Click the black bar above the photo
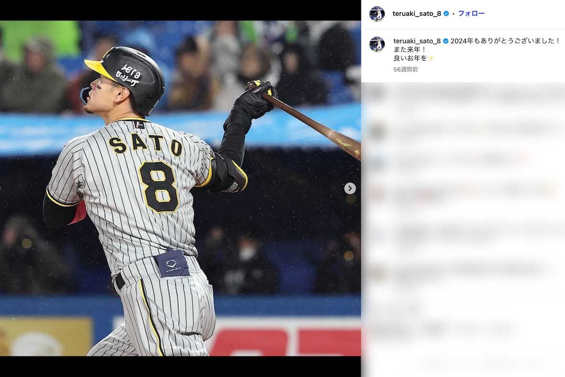565x377 pixels. (180, 10)
